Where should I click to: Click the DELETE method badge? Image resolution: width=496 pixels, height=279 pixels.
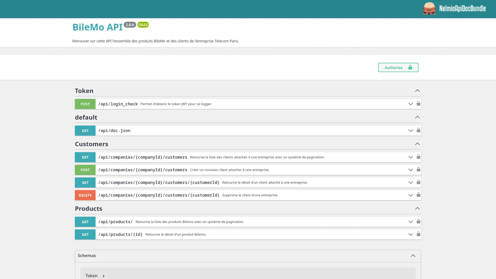(85, 195)
